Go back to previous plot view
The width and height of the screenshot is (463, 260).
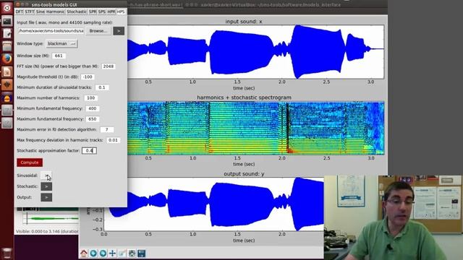click(93, 253)
